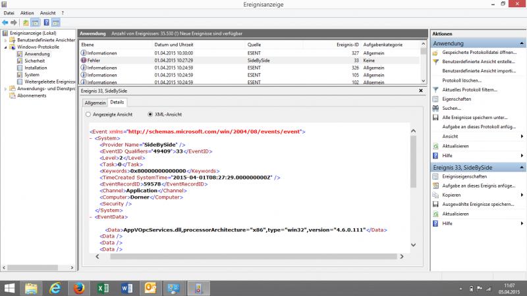Click the Benutzerdefinierte Ansicht erstellen filter icon
Image resolution: width=527 pixels, height=296 pixels.
435,62
